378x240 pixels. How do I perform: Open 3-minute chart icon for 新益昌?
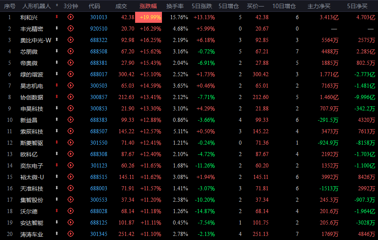click(x=70, y=120)
